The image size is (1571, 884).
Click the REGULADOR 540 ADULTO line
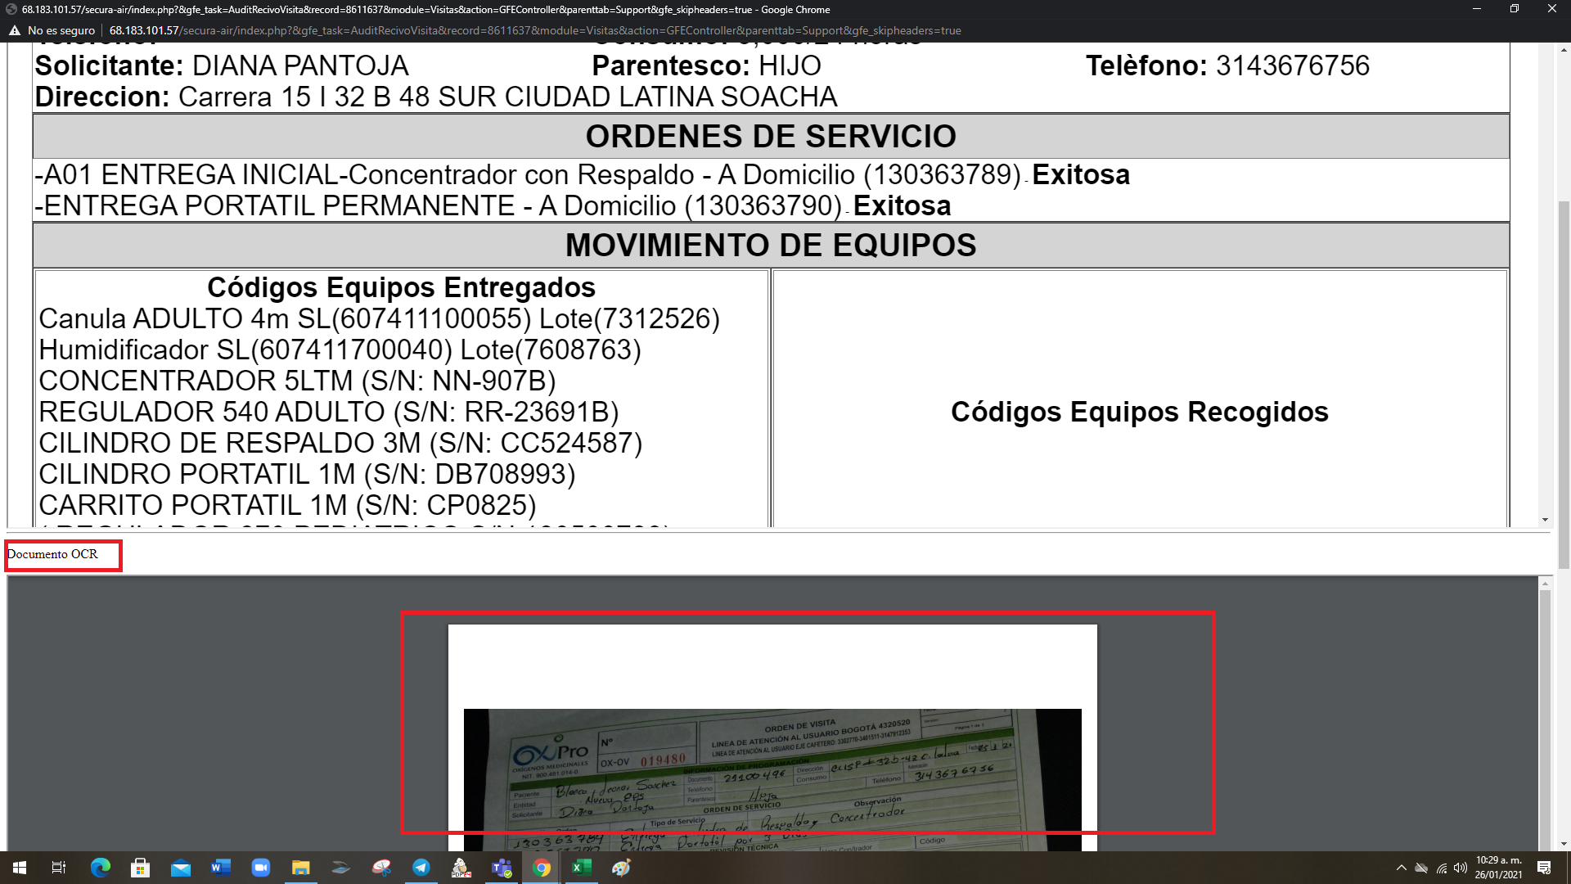329,412
